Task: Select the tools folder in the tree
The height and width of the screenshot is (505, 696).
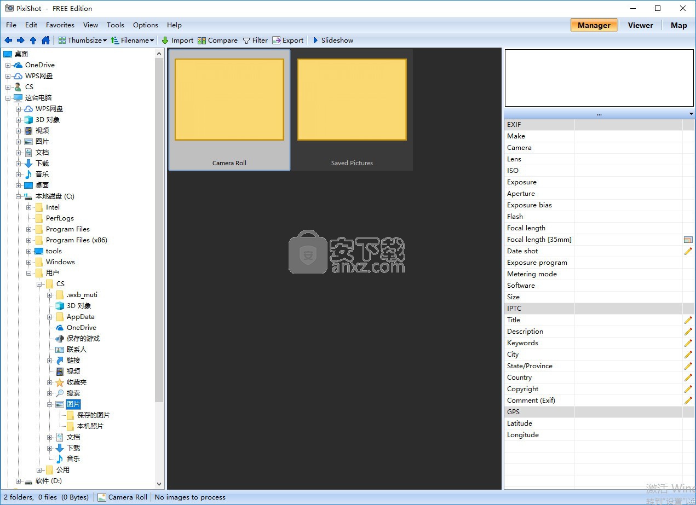Action: click(x=54, y=251)
